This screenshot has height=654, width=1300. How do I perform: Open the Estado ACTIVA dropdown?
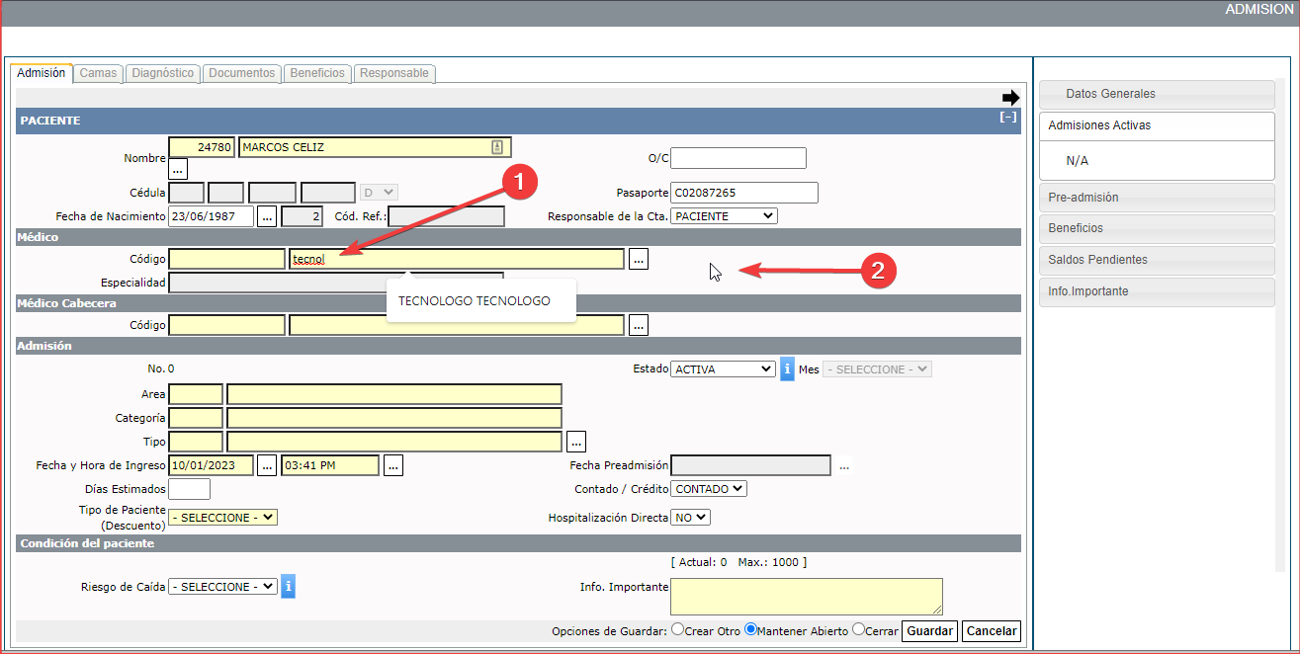[723, 368]
